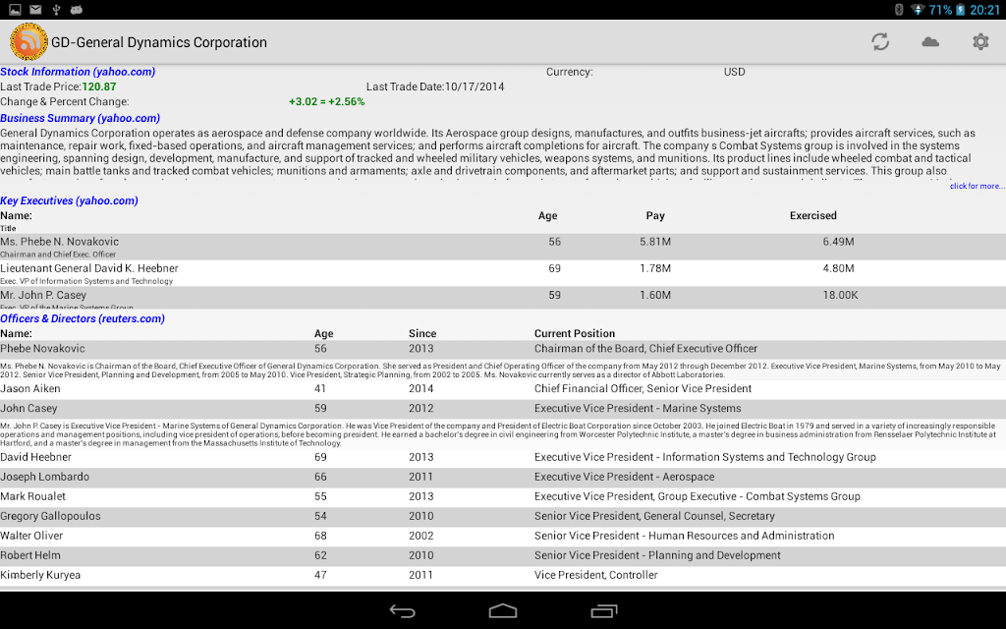
Task: Select John Casey in officers list
Action: tap(503, 409)
